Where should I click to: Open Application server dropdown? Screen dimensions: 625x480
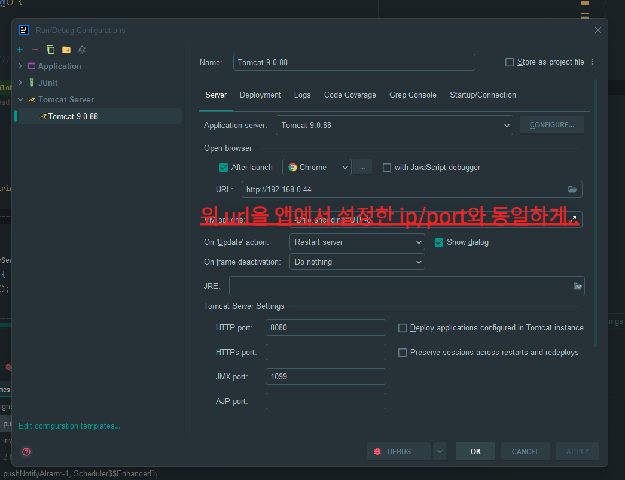394,125
